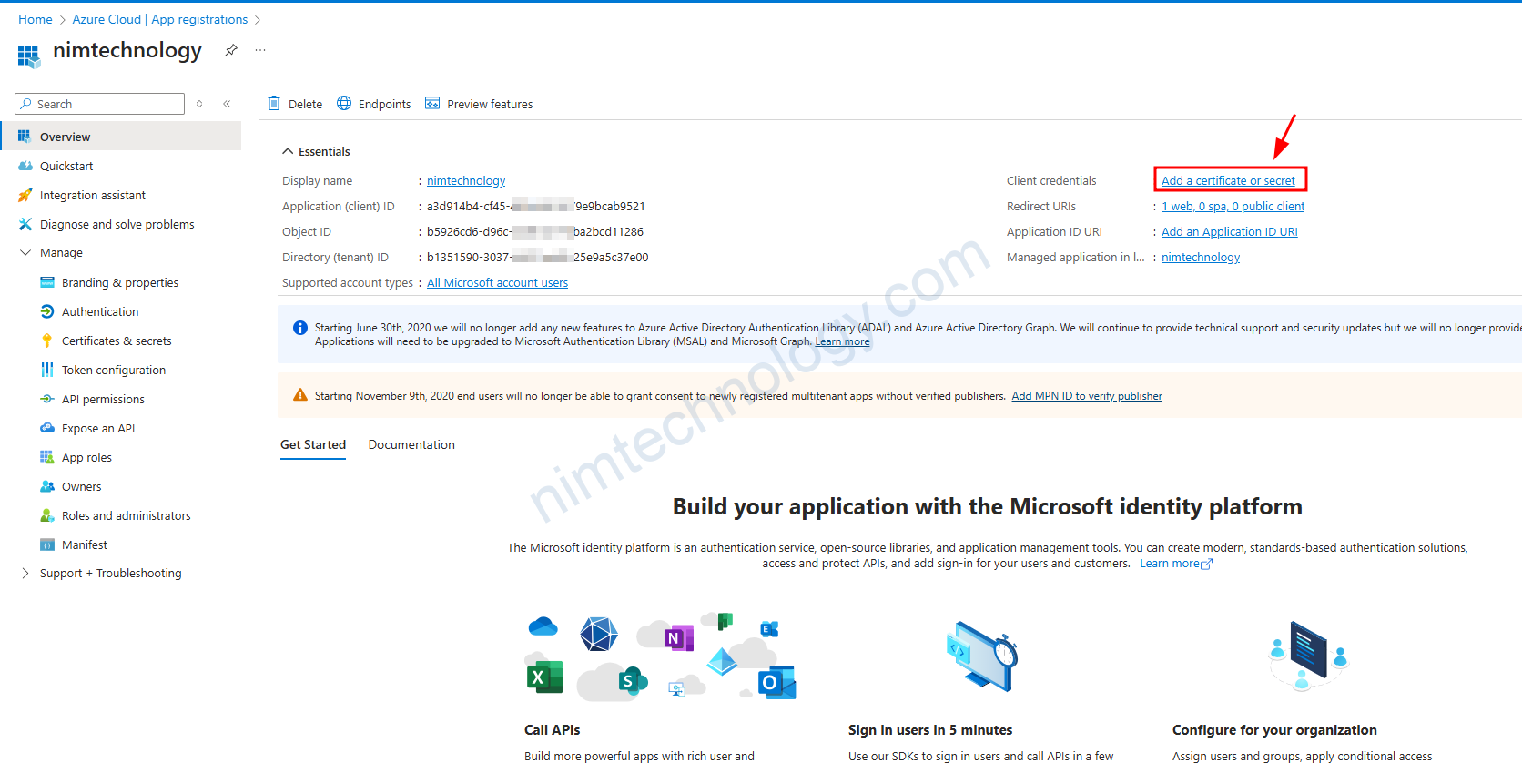Open the nimtechnology display name link
Viewport: 1522px width, 763px height.
click(466, 180)
